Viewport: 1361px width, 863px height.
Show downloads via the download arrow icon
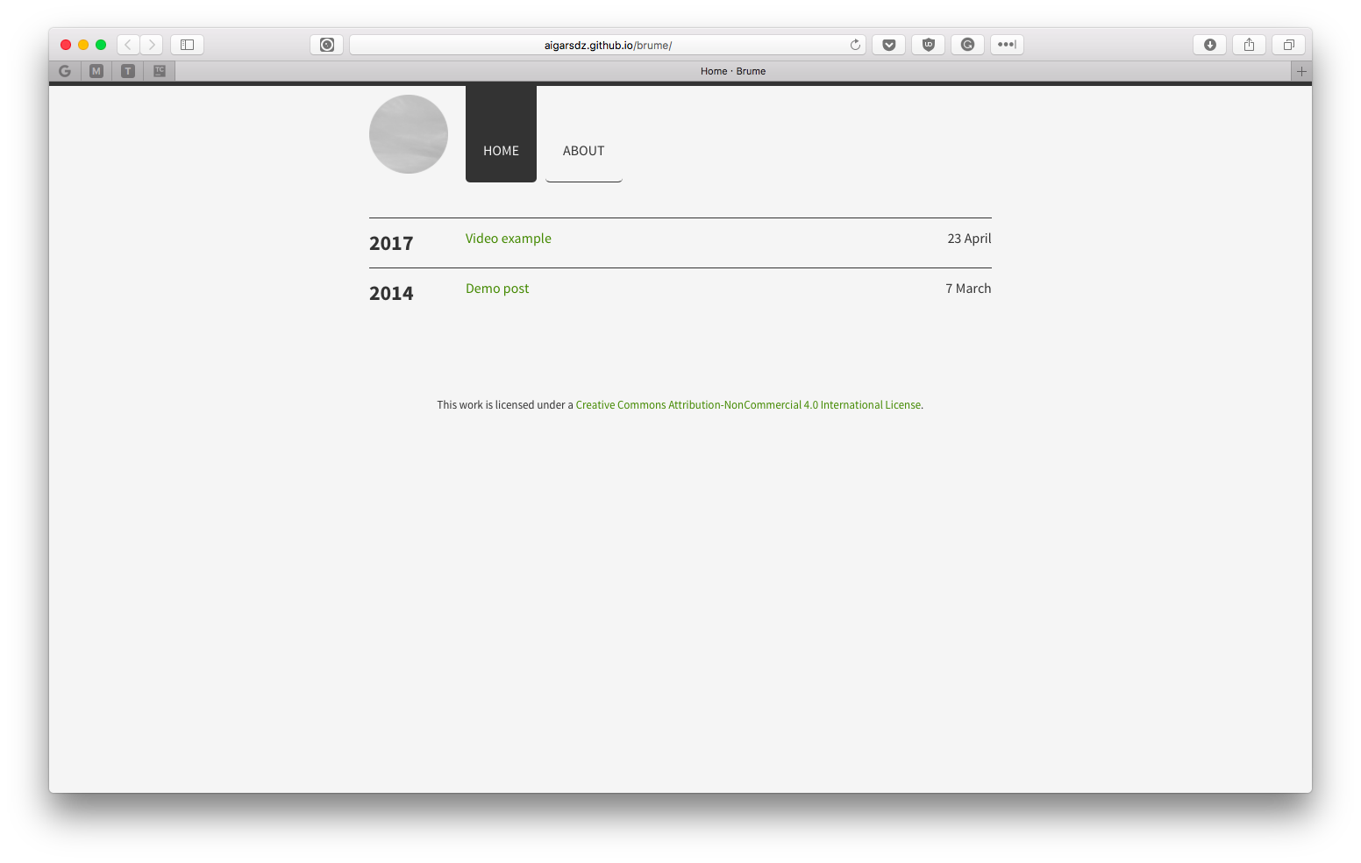(x=1209, y=45)
